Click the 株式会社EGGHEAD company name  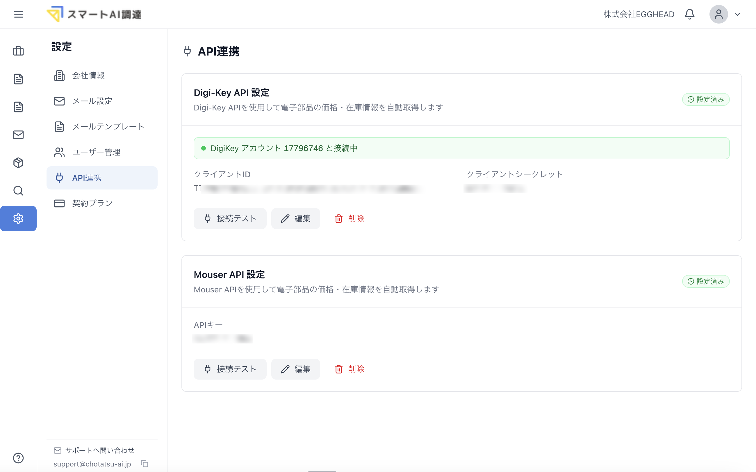tap(639, 14)
